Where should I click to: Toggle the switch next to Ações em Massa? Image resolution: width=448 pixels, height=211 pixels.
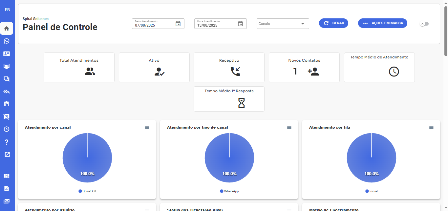(x=424, y=24)
